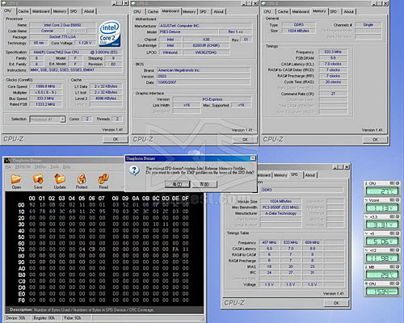Image resolution: width=404 pixels, height=323 pixels.
Task: Open the SMBus menu in Thaiphoon Burner
Action: point(40,167)
